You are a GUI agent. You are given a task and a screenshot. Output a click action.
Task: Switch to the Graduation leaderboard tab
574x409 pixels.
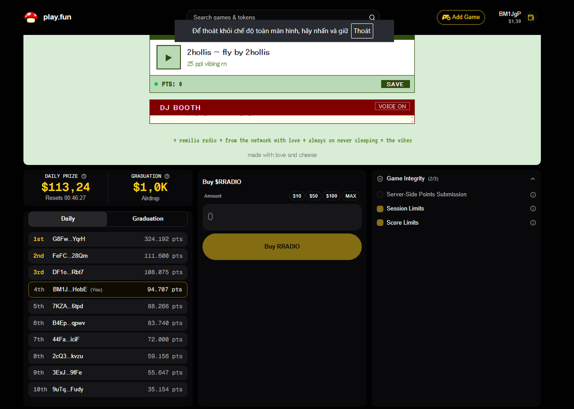coord(148,219)
